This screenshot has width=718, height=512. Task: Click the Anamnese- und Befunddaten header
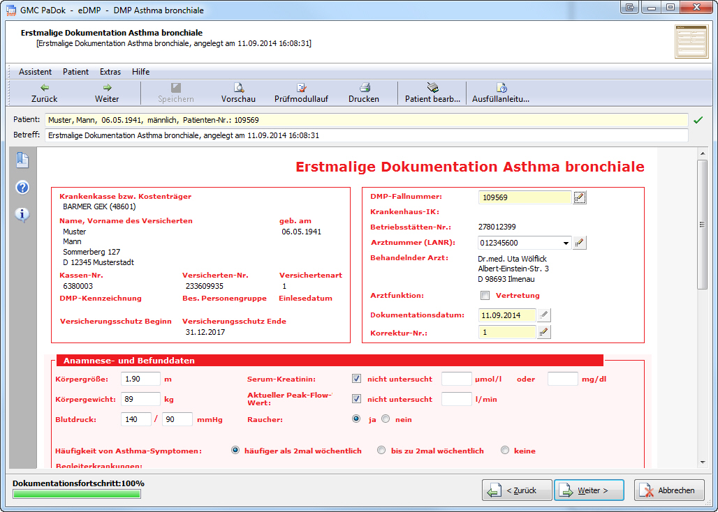click(330, 361)
